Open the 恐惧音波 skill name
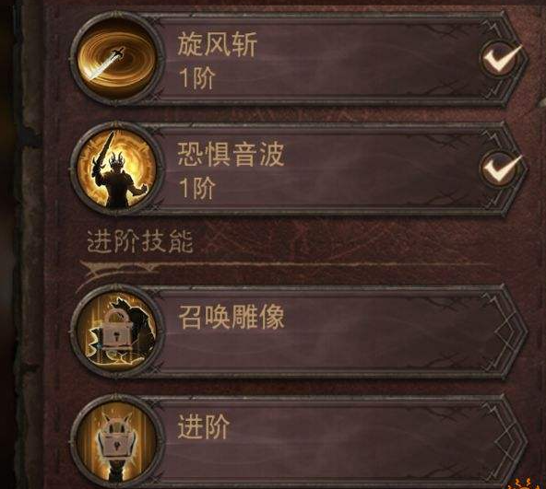 pos(231,155)
